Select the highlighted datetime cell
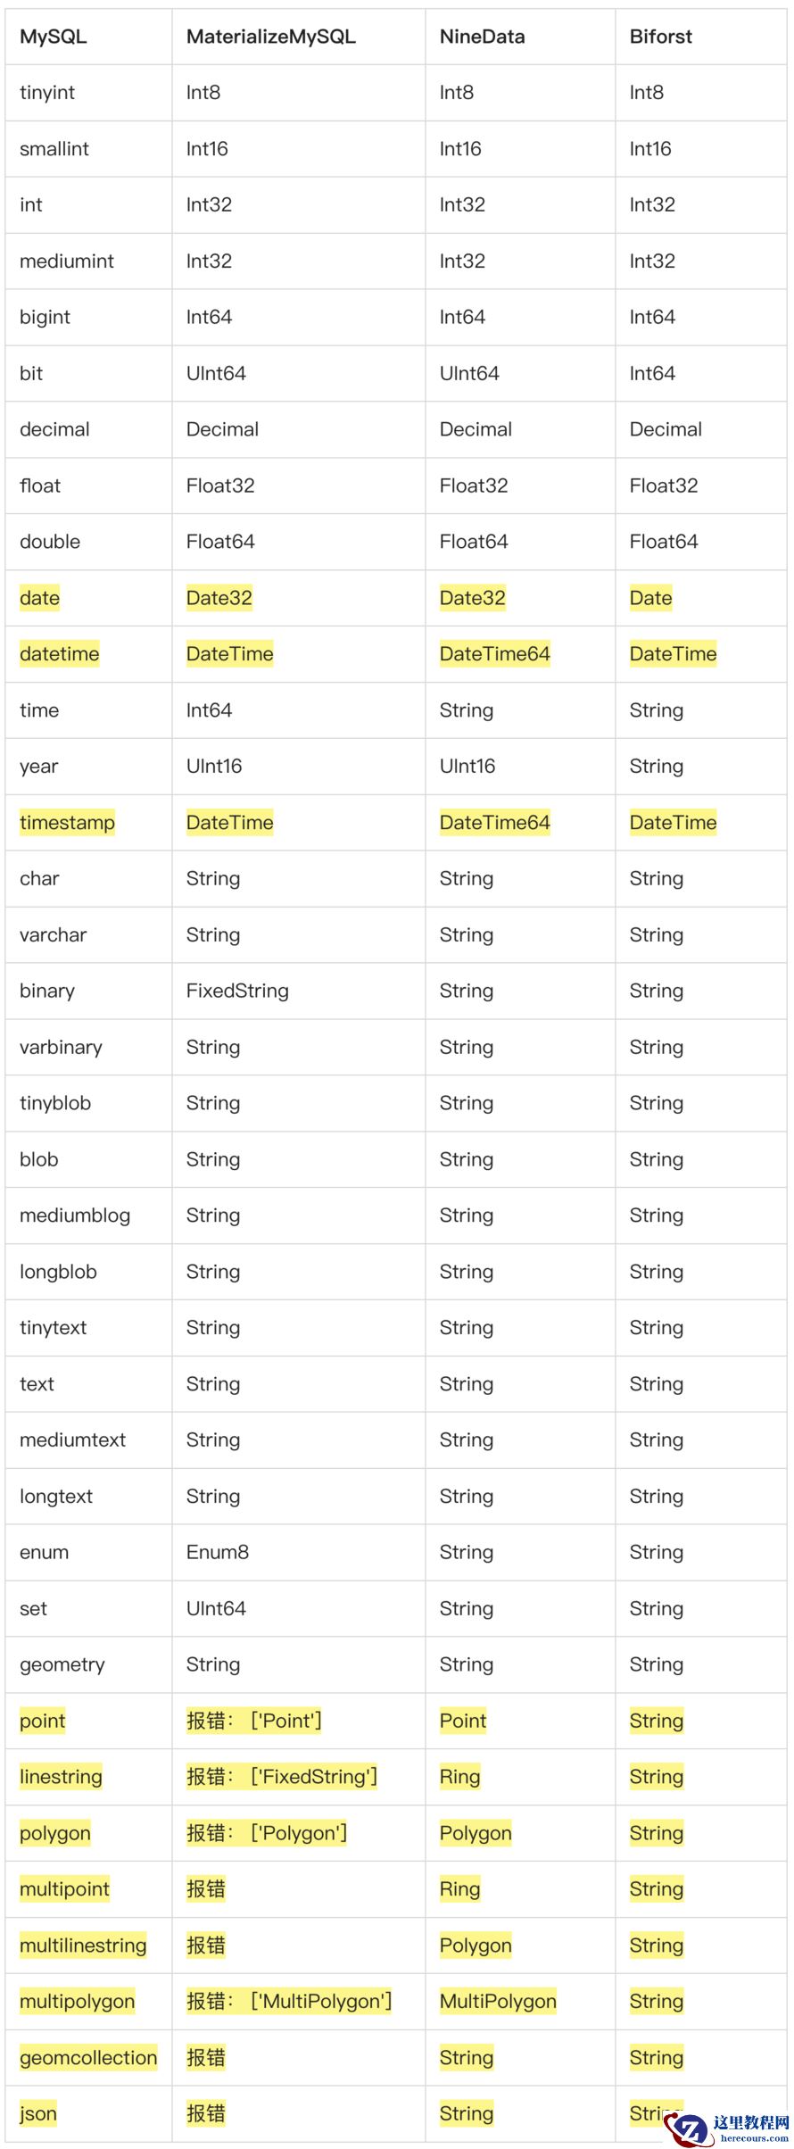The image size is (794, 2149). [x=59, y=654]
